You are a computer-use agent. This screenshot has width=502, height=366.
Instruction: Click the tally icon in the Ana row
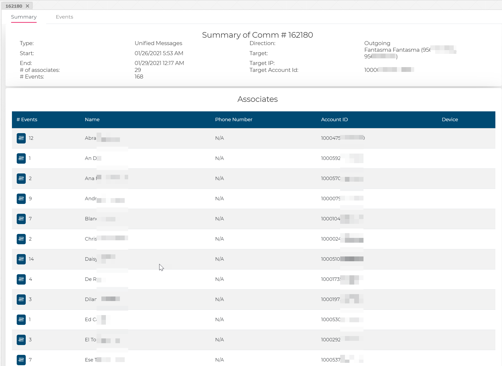tap(21, 178)
